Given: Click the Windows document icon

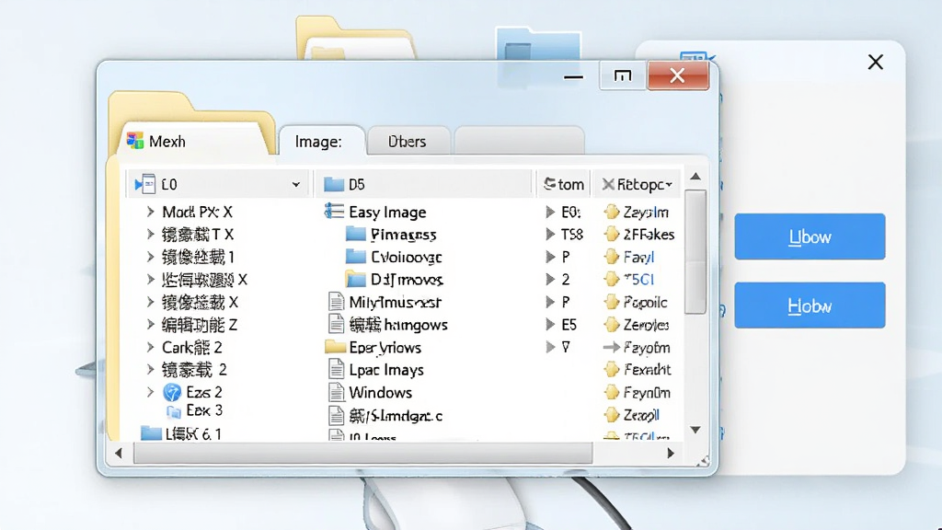Looking at the screenshot, I should point(336,392).
